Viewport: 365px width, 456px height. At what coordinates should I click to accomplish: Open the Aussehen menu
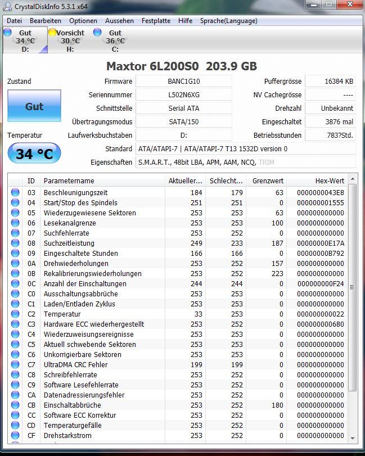(x=120, y=21)
